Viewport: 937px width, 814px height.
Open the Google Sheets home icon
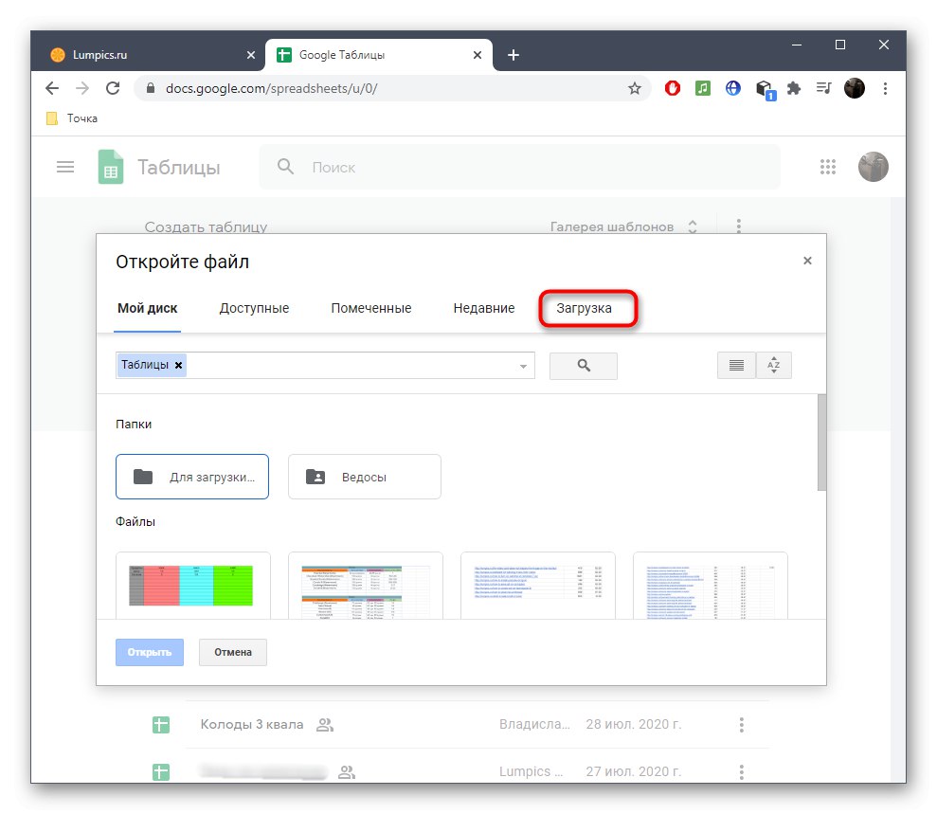(111, 167)
